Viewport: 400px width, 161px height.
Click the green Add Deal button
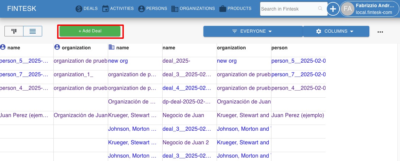[x=90, y=31]
